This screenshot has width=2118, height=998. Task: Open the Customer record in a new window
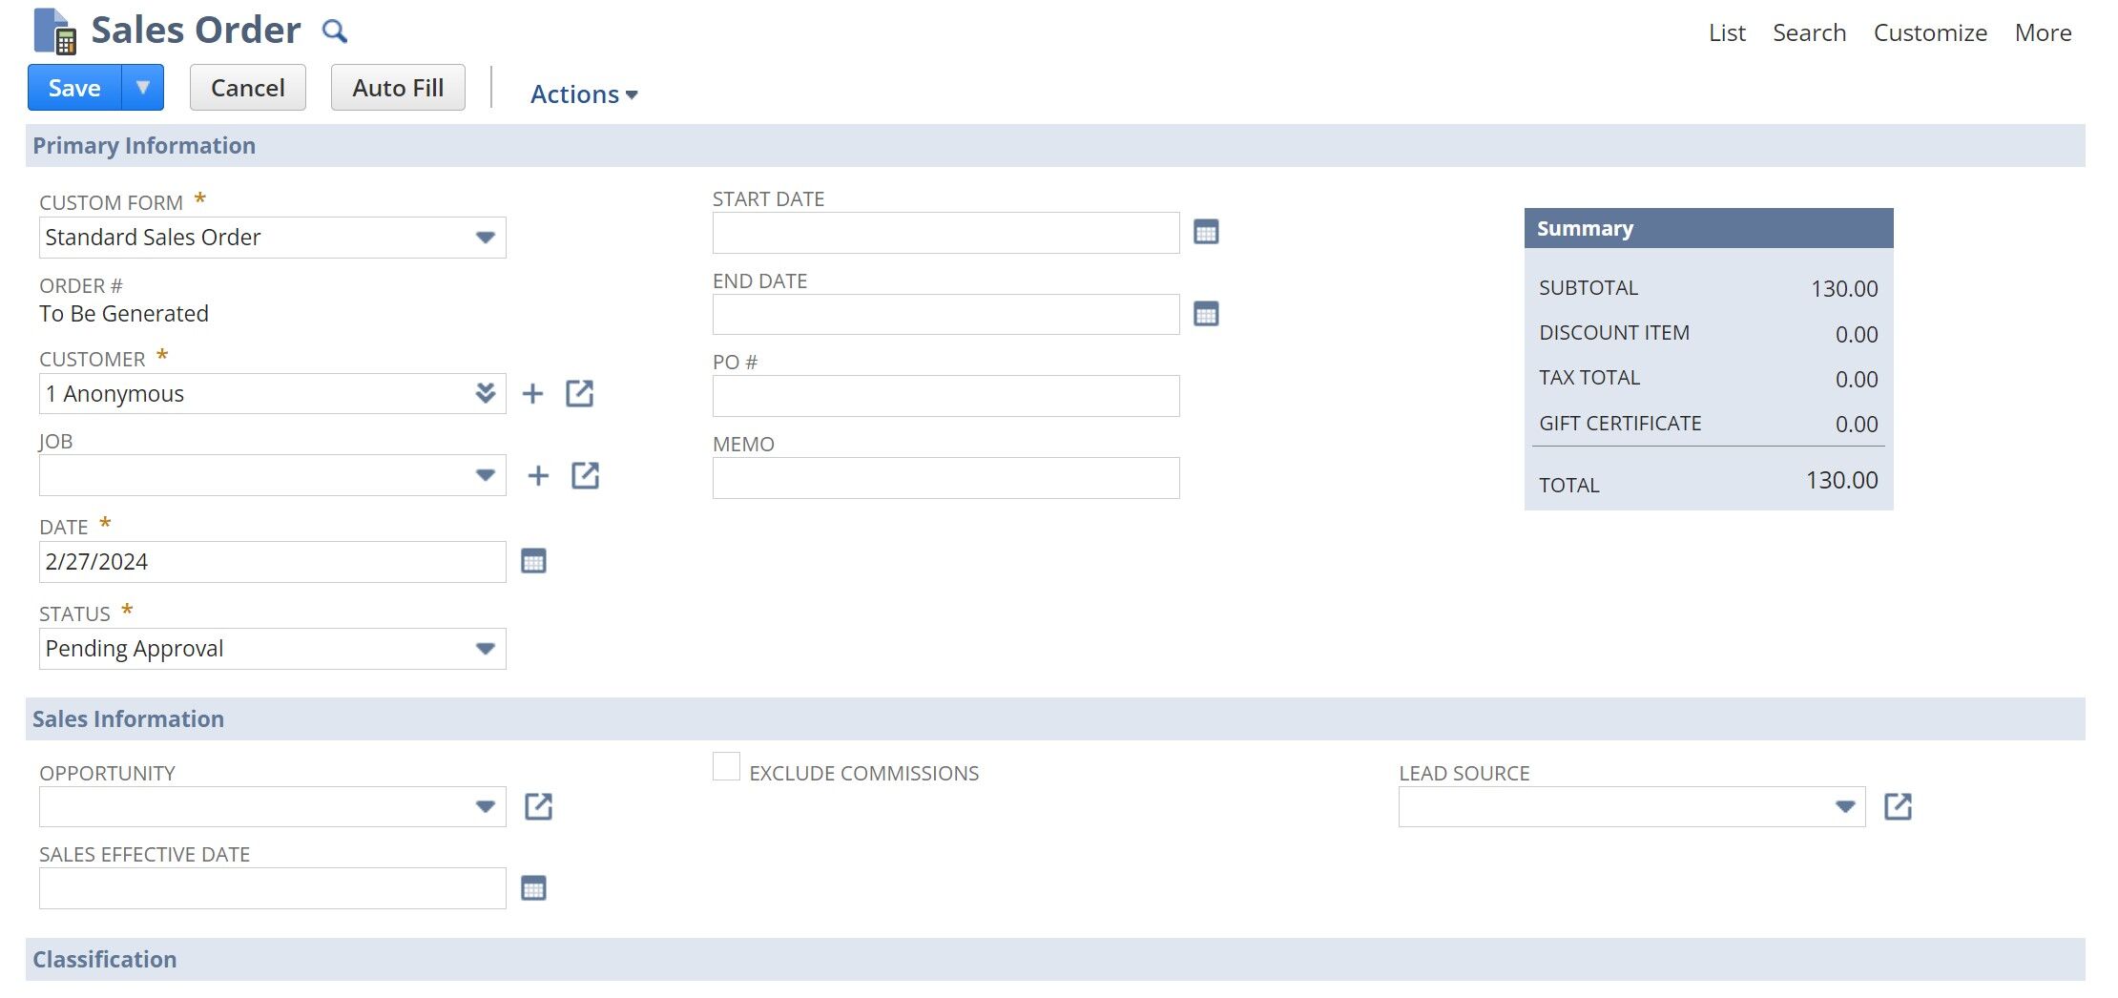(579, 392)
